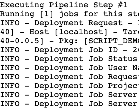Select the "[localhost]" host text

tap(81, 32)
